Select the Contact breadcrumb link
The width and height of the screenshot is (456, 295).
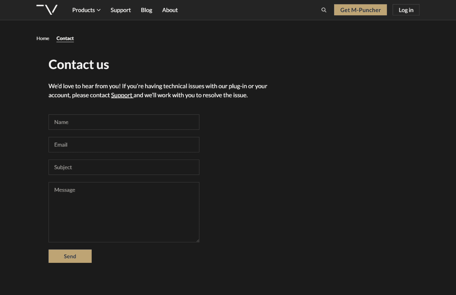tap(65, 38)
